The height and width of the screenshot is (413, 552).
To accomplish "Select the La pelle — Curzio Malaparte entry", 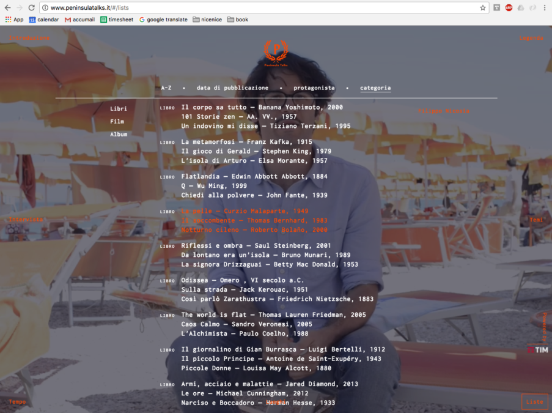I will click(245, 211).
